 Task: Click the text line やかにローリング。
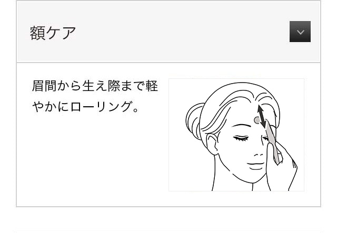tap(85, 107)
